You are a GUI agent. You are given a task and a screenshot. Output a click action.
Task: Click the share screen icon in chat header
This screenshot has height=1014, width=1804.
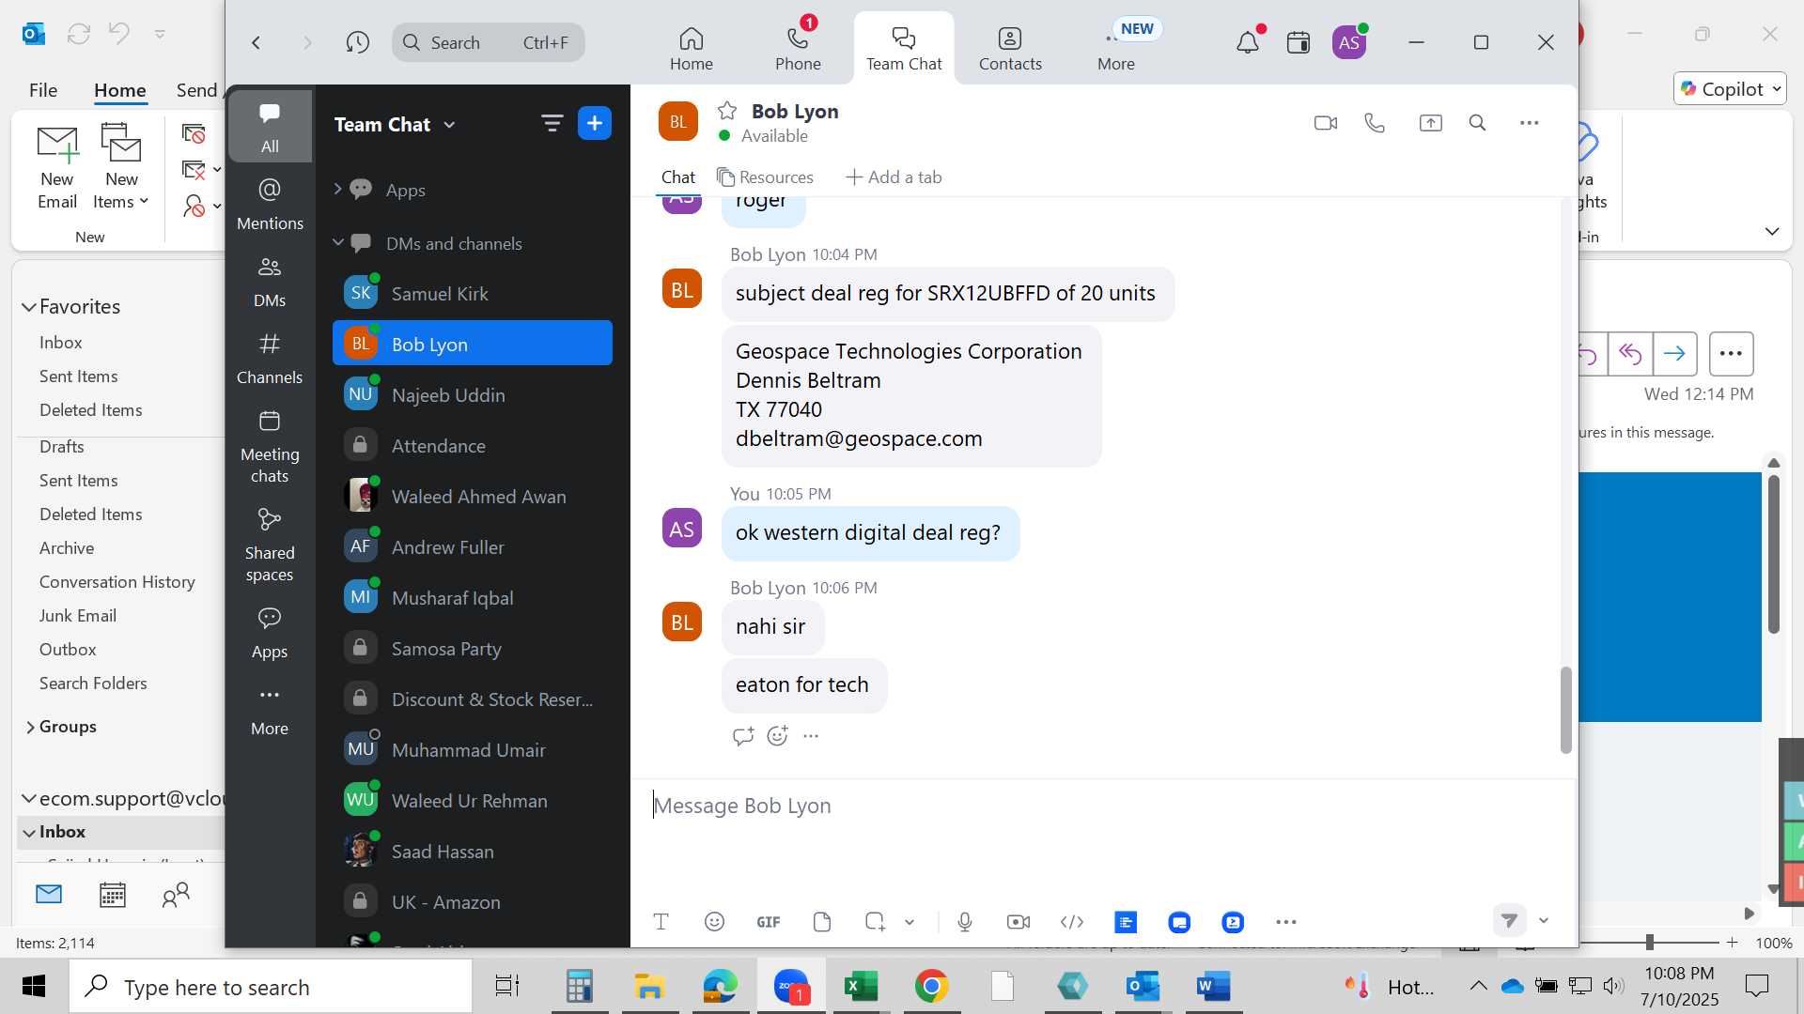(1430, 123)
